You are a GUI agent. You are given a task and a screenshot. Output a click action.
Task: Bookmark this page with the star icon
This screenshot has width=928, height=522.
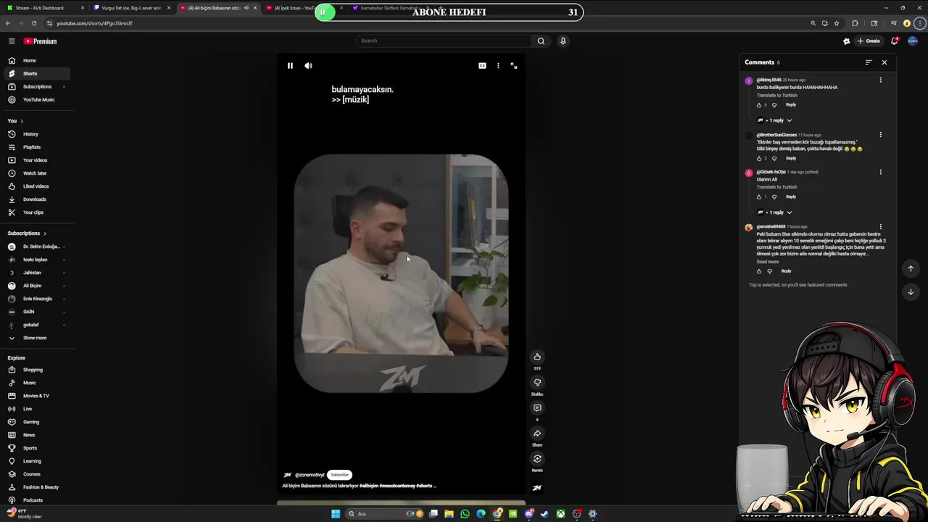837,23
